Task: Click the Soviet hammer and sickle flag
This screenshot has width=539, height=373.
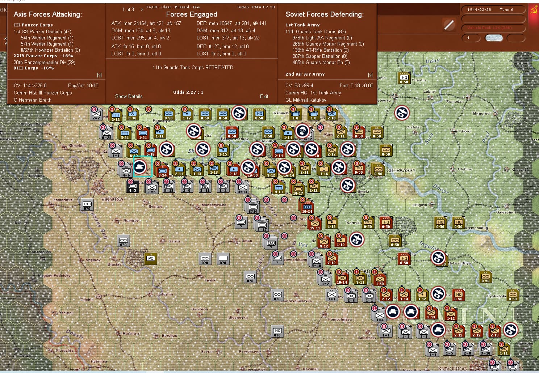Action: pos(534,10)
